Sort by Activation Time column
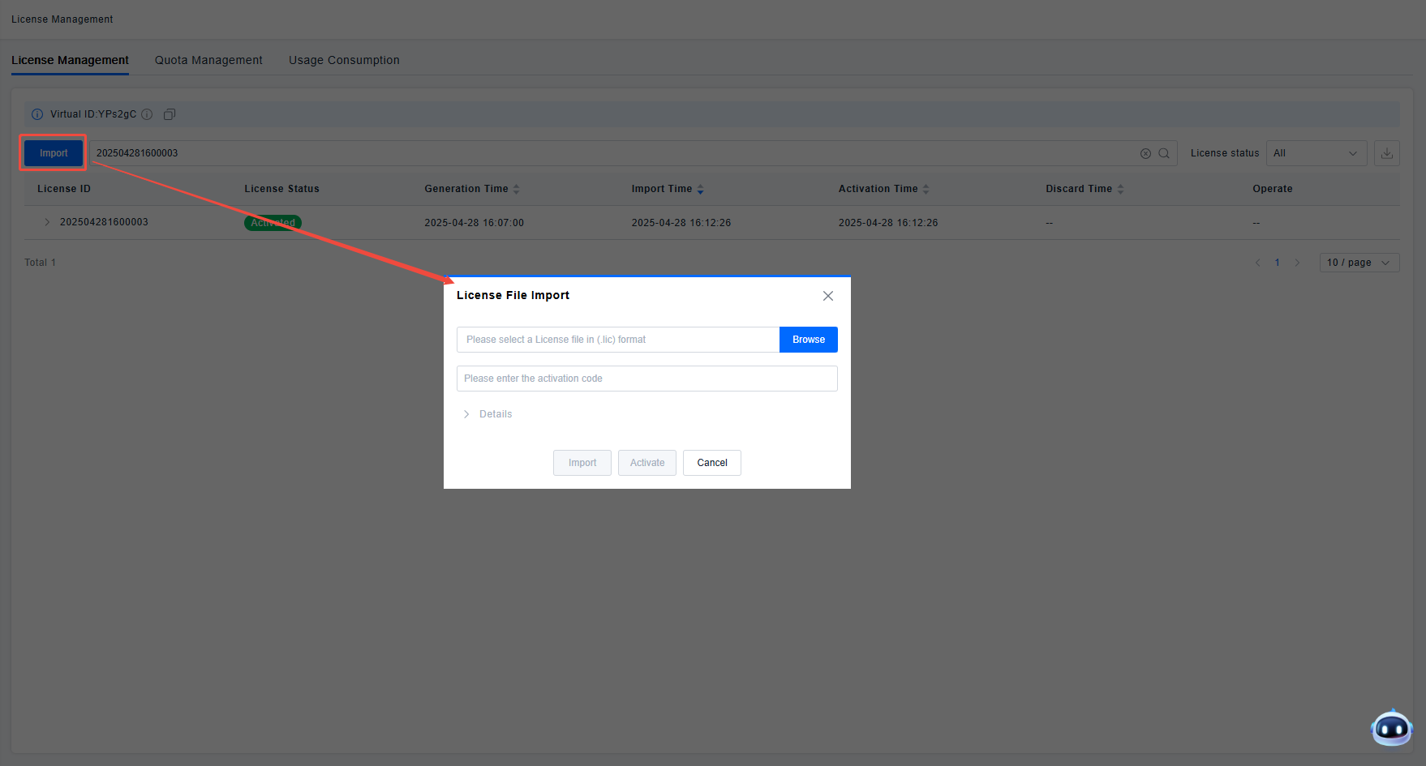Image resolution: width=1426 pixels, height=766 pixels. (x=926, y=189)
